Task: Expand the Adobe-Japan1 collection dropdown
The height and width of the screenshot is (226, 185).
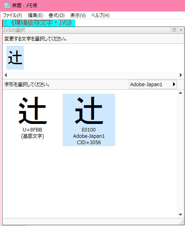Action: tap(153, 84)
